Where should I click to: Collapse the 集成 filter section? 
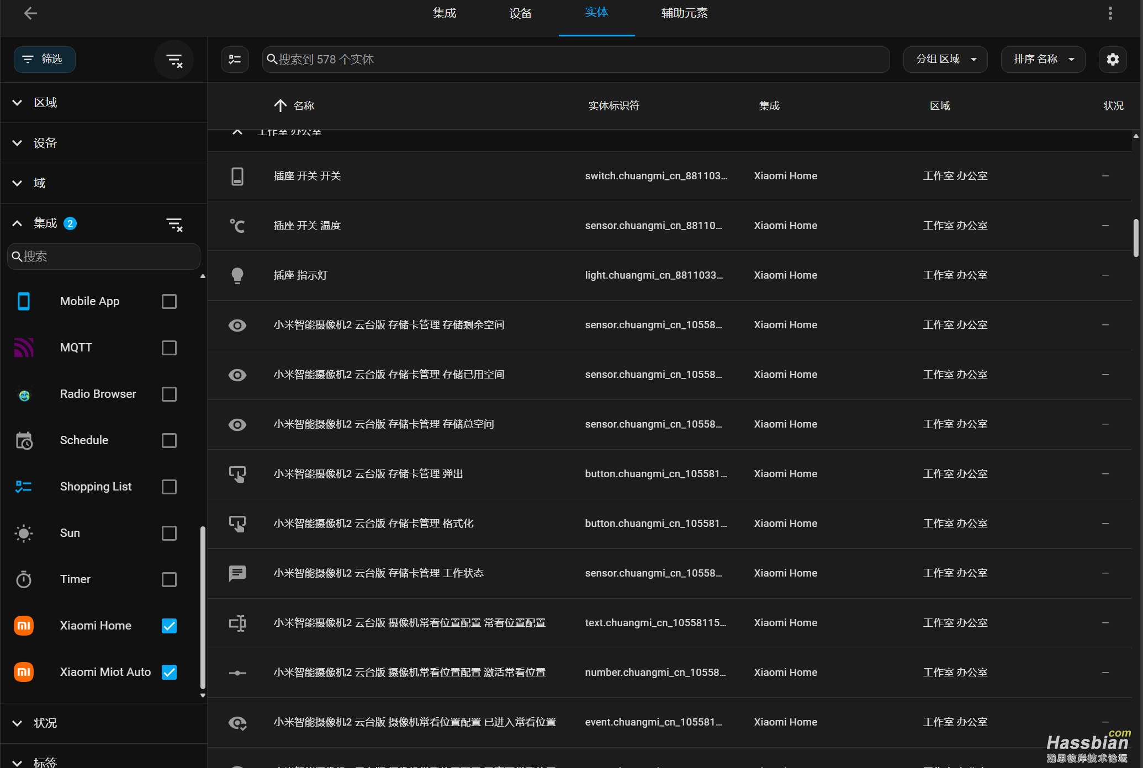click(x=17, y=223)
